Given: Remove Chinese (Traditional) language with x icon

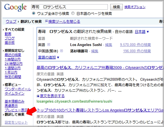Looking at the screenshot, I should 62,51.
